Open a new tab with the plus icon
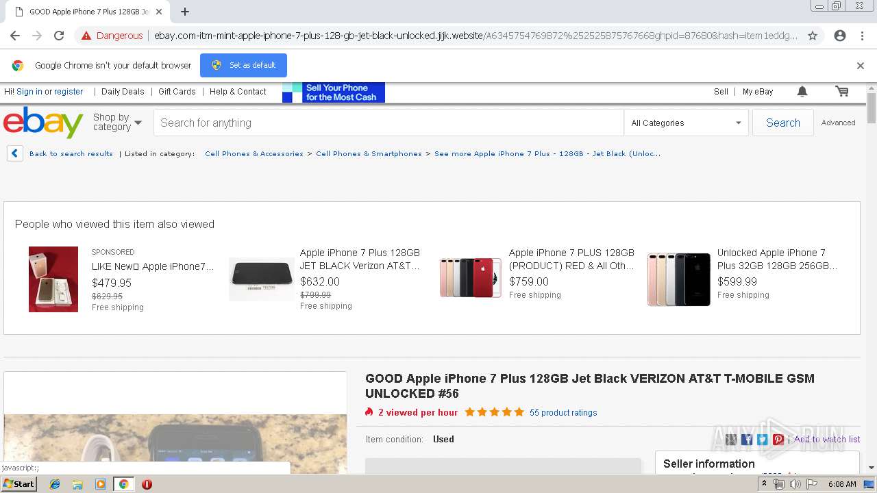This screenshot has height=493, width=877. tap(185, 12)
